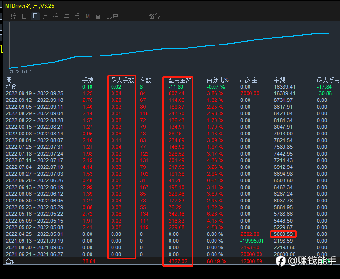
Task: Click the 167 trade count cell
Action: [x=144, y=188]
